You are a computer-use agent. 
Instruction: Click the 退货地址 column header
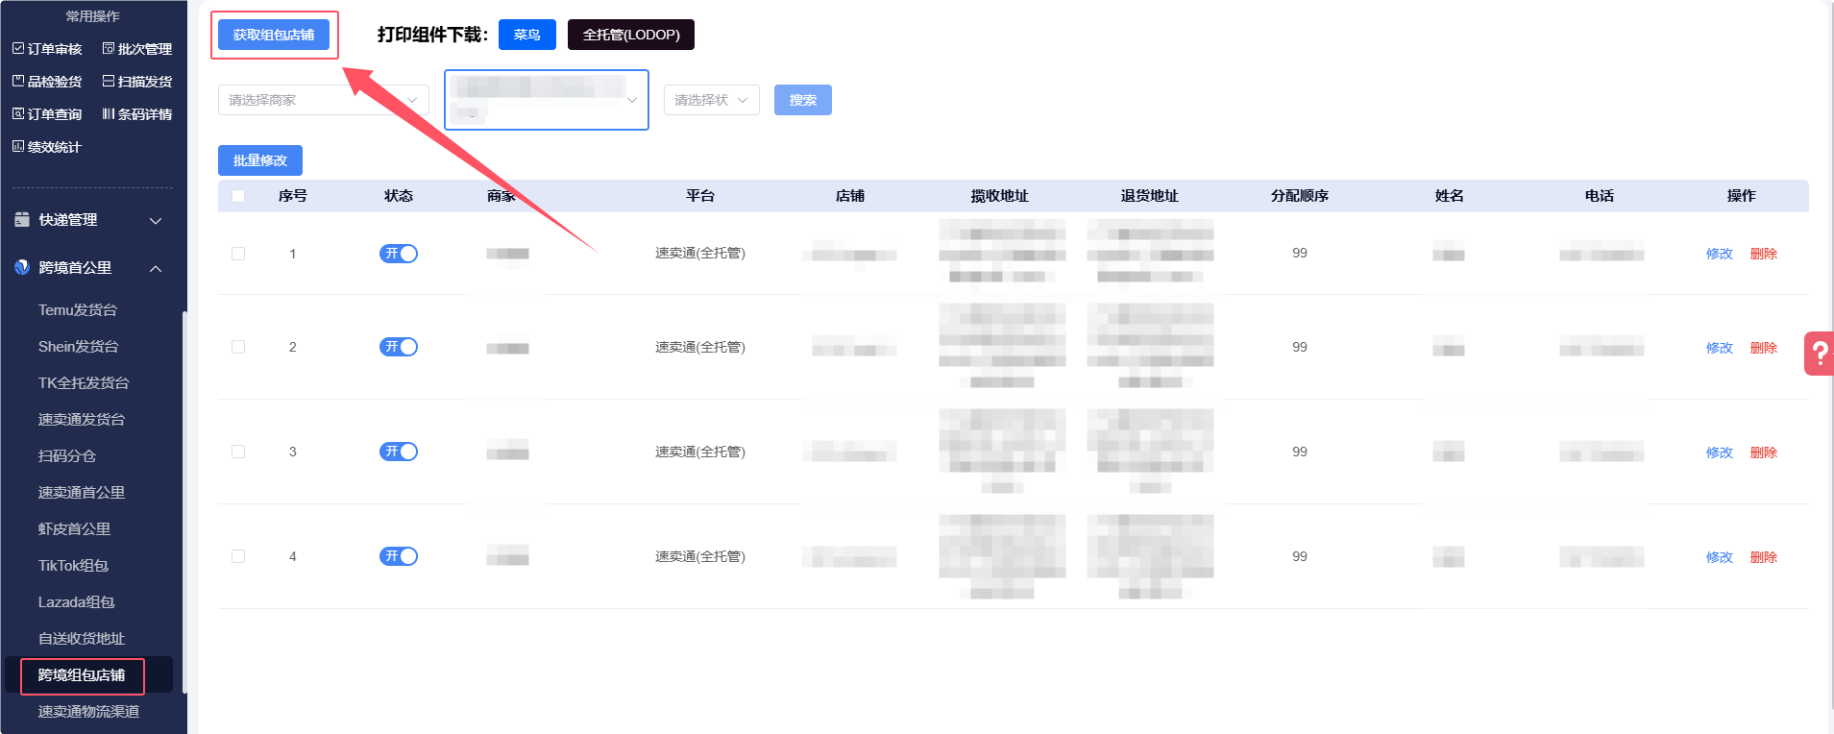click(1150, 196)
